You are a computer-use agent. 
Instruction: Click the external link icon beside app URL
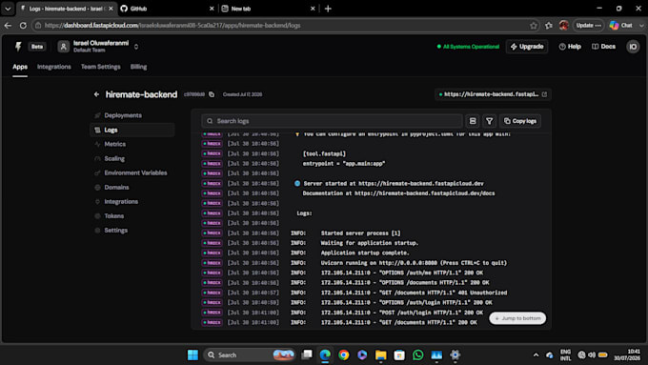tap(544, 94)
